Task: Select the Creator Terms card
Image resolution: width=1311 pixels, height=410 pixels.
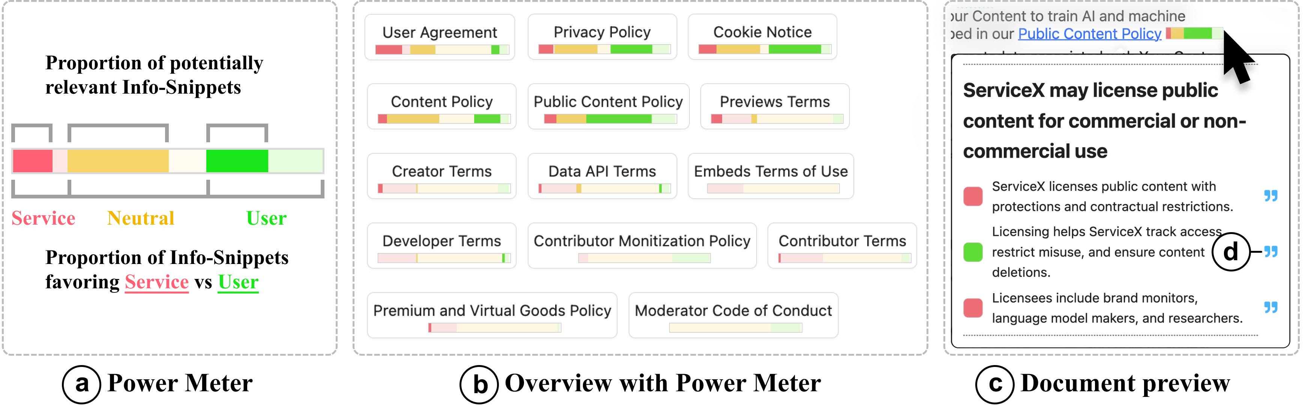Action: click(441, 176)
